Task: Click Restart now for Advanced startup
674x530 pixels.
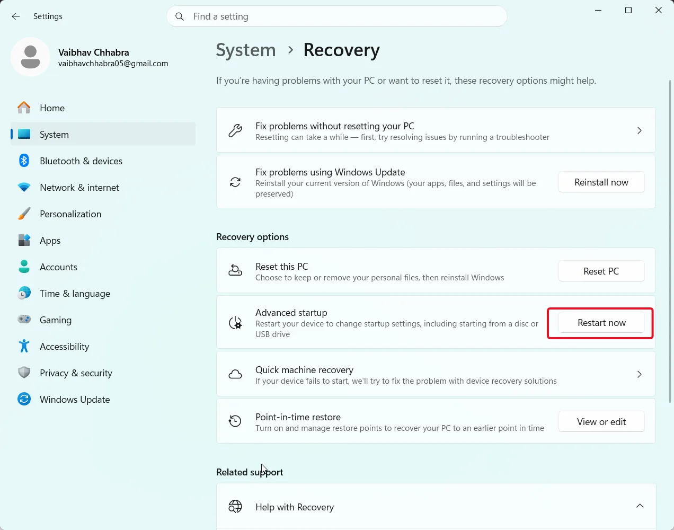Action: (x=601, y=323)
